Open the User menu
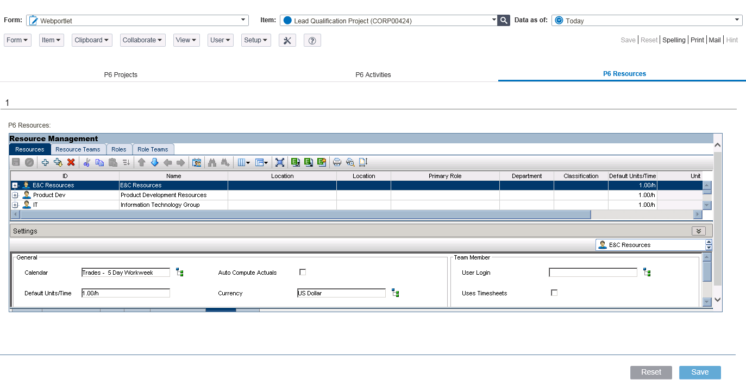Viewport: 746px width, 386px height. point(221,40)
